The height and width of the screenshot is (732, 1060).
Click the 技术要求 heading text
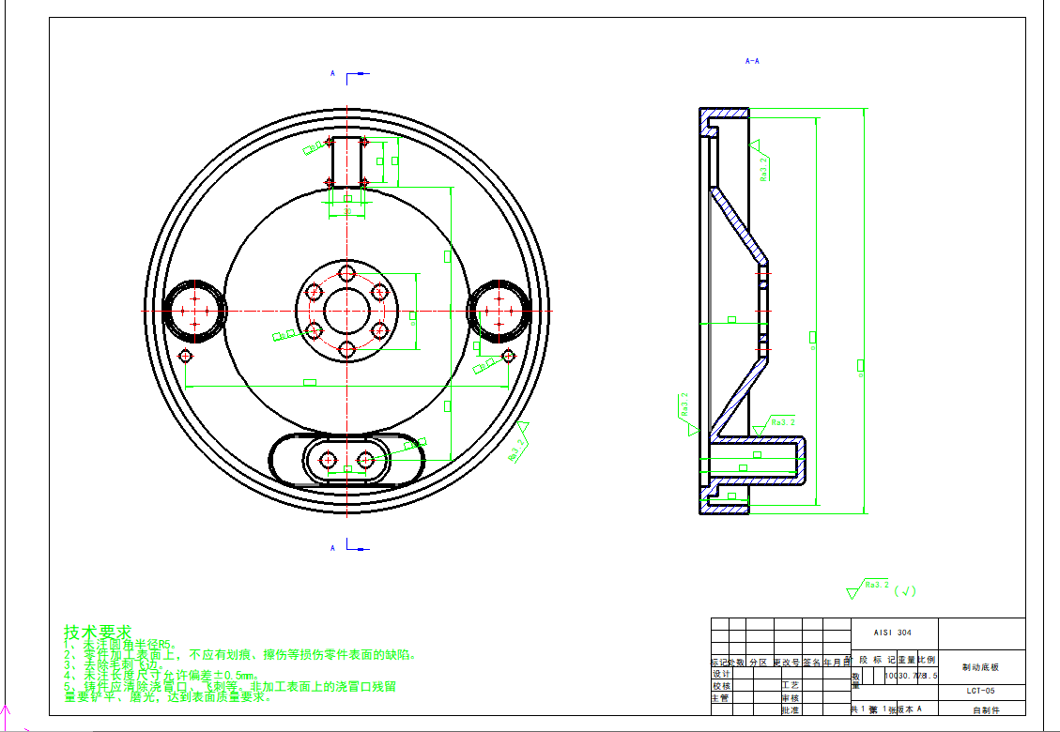98,632
